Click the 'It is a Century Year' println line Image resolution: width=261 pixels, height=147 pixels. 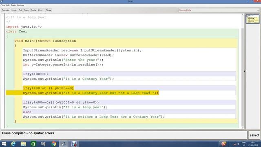(69, 79)
